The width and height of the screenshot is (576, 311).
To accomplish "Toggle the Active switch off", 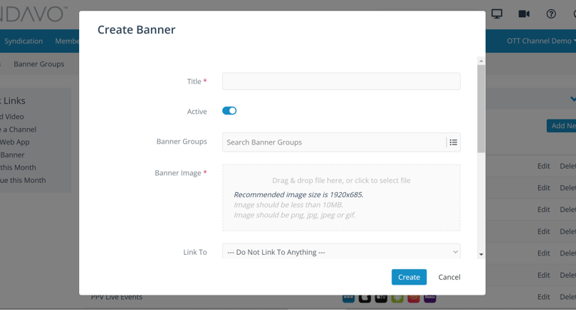I will [229, 111].
